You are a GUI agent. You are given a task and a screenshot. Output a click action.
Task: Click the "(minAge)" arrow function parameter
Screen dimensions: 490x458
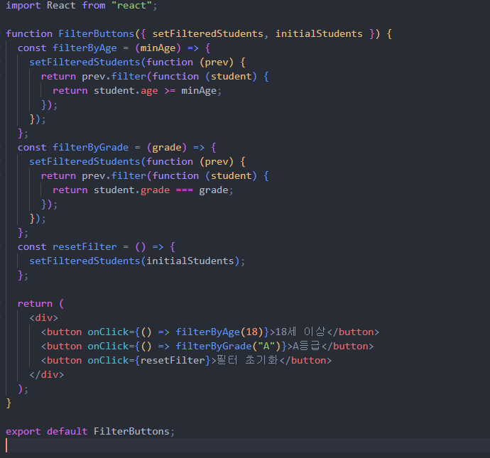(158, 48)
